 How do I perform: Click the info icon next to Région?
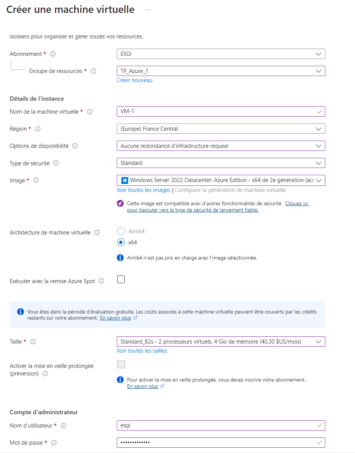[38, 129]
